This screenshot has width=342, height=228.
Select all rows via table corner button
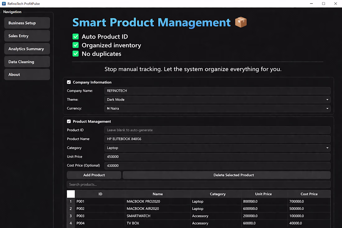71,194
